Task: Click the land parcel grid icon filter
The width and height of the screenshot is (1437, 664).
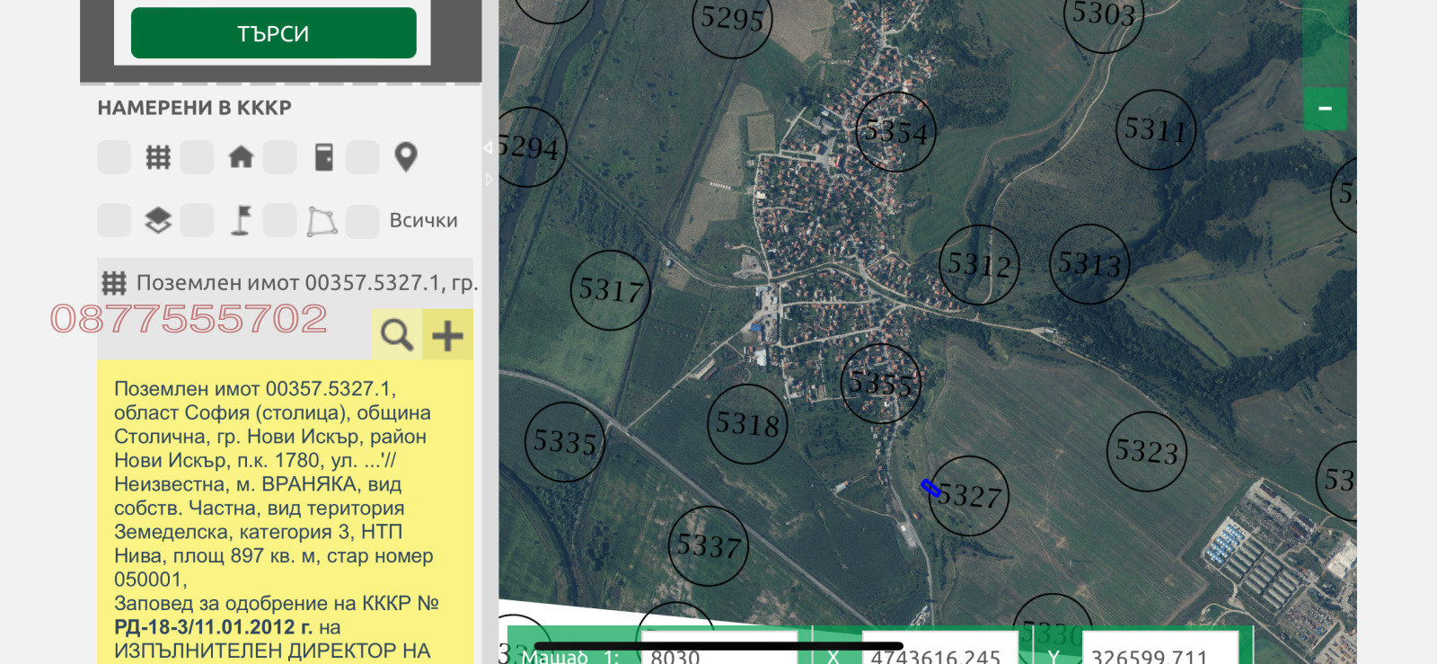Action: [x=158, y=157]
